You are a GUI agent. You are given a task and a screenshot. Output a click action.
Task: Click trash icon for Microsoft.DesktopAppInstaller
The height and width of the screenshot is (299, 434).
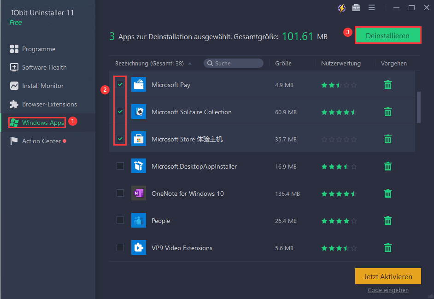tap(388, 166)
